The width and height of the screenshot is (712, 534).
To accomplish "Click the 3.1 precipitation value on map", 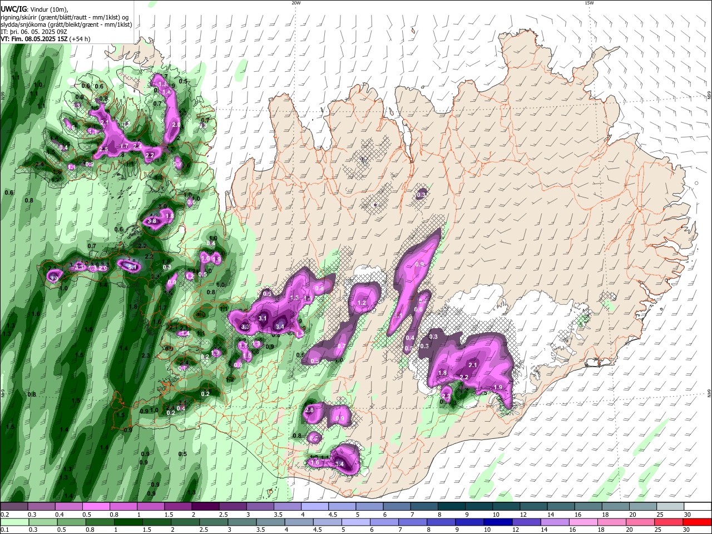I will click(x=263, y=318).
